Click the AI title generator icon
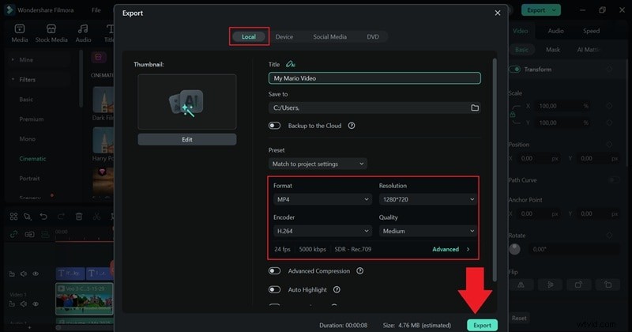The image size is (632, 332). point(290,64)
